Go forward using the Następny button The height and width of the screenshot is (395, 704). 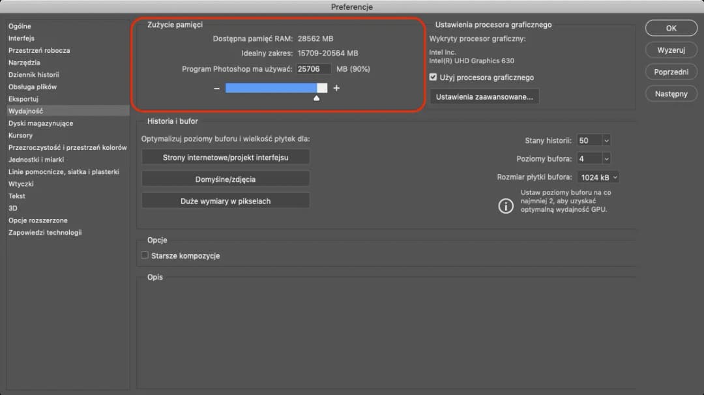coord(671,93)
